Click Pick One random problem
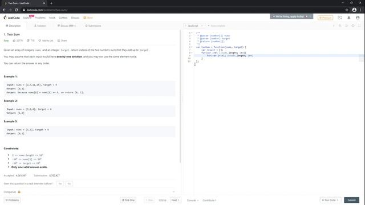 click(128, 200)
